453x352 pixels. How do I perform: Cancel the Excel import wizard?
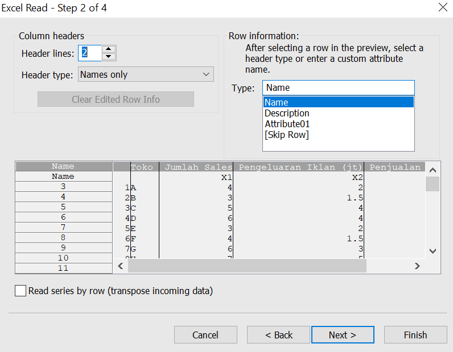(205, 335)
